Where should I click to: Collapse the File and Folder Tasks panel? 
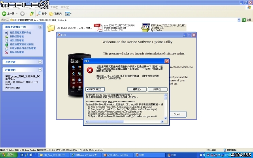[40, 27]
